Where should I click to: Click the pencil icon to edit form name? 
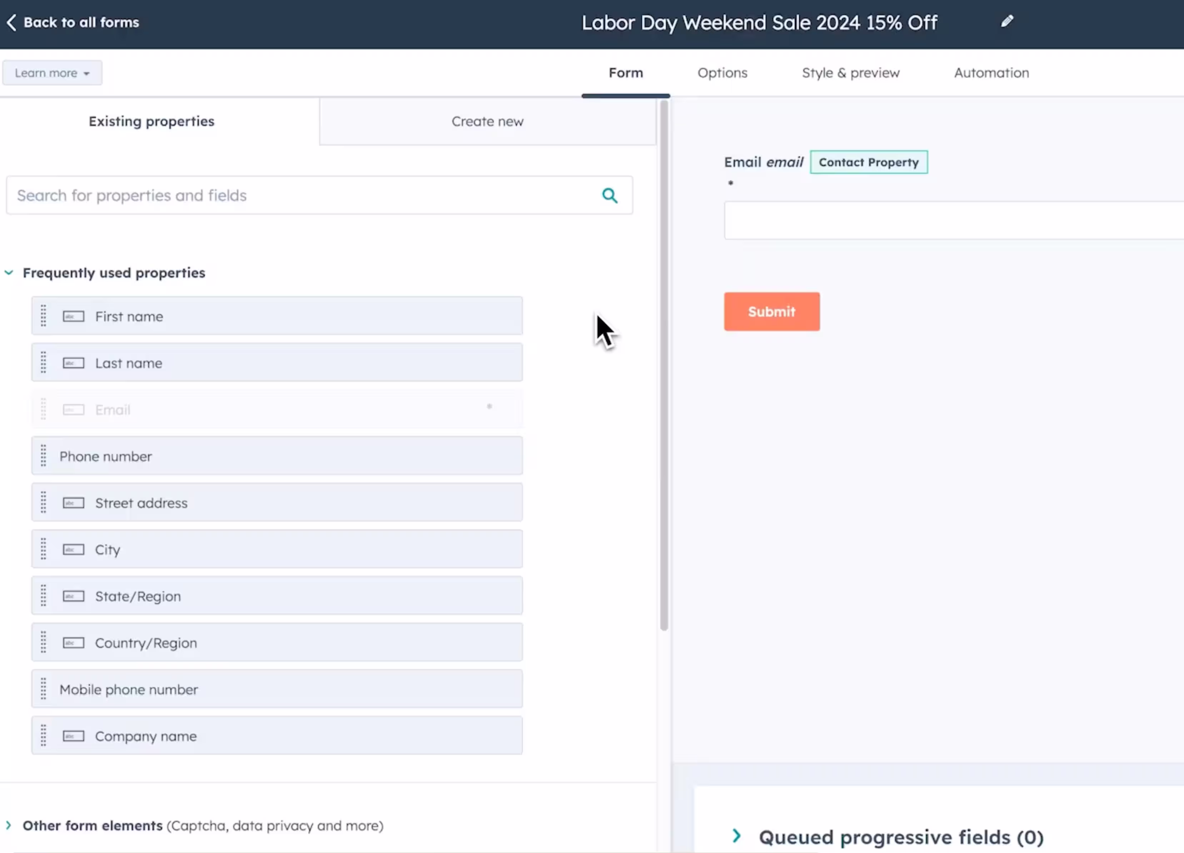tap(1007, 21)
